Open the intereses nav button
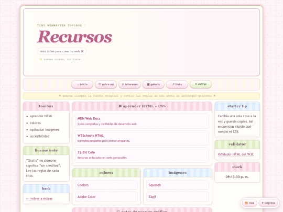This screenshot has width=283, height=212. 129,84
